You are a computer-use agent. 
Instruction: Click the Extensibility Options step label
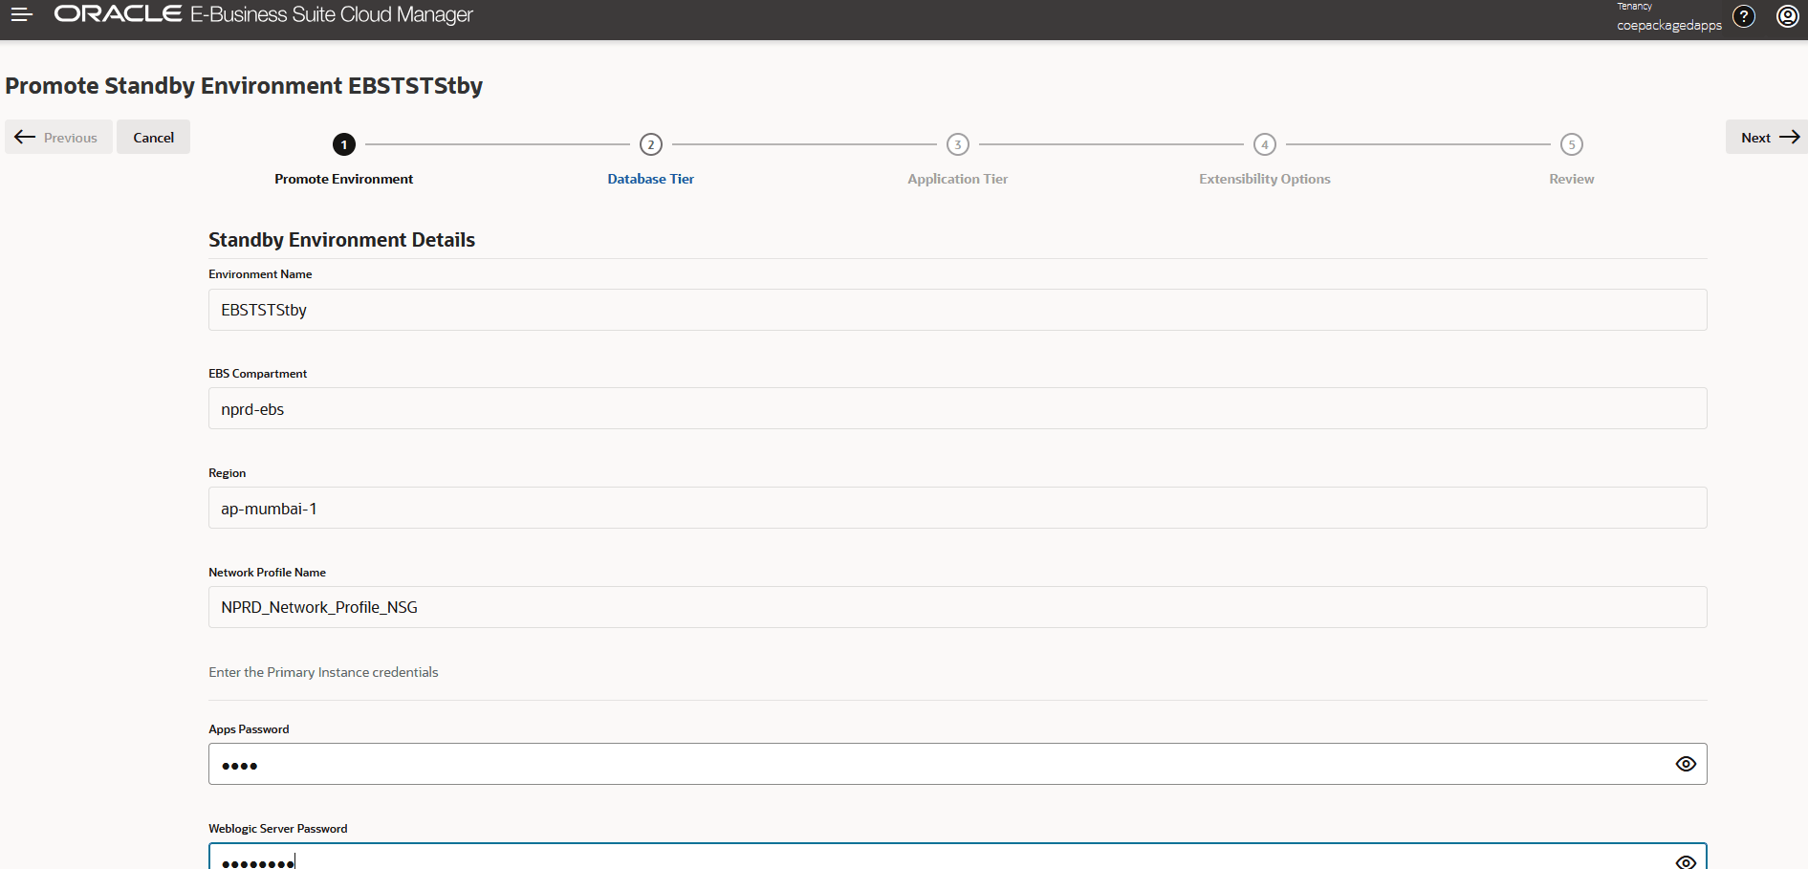[x=1265, y=179]
